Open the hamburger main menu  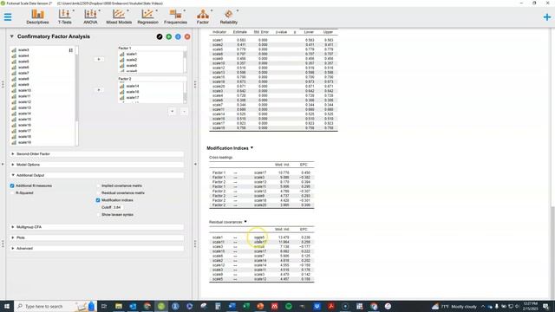[8, 16]
